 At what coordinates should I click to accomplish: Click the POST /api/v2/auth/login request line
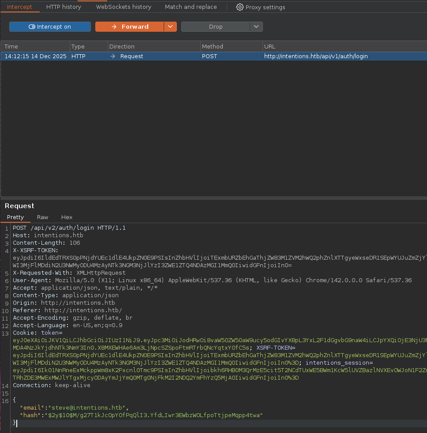point(69,228)
